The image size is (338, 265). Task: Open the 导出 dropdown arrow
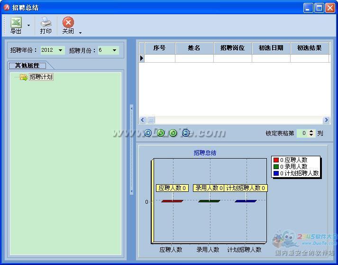(28, 26)
